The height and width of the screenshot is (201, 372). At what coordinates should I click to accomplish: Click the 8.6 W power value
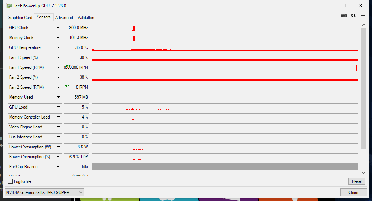[x=77, y=147]
